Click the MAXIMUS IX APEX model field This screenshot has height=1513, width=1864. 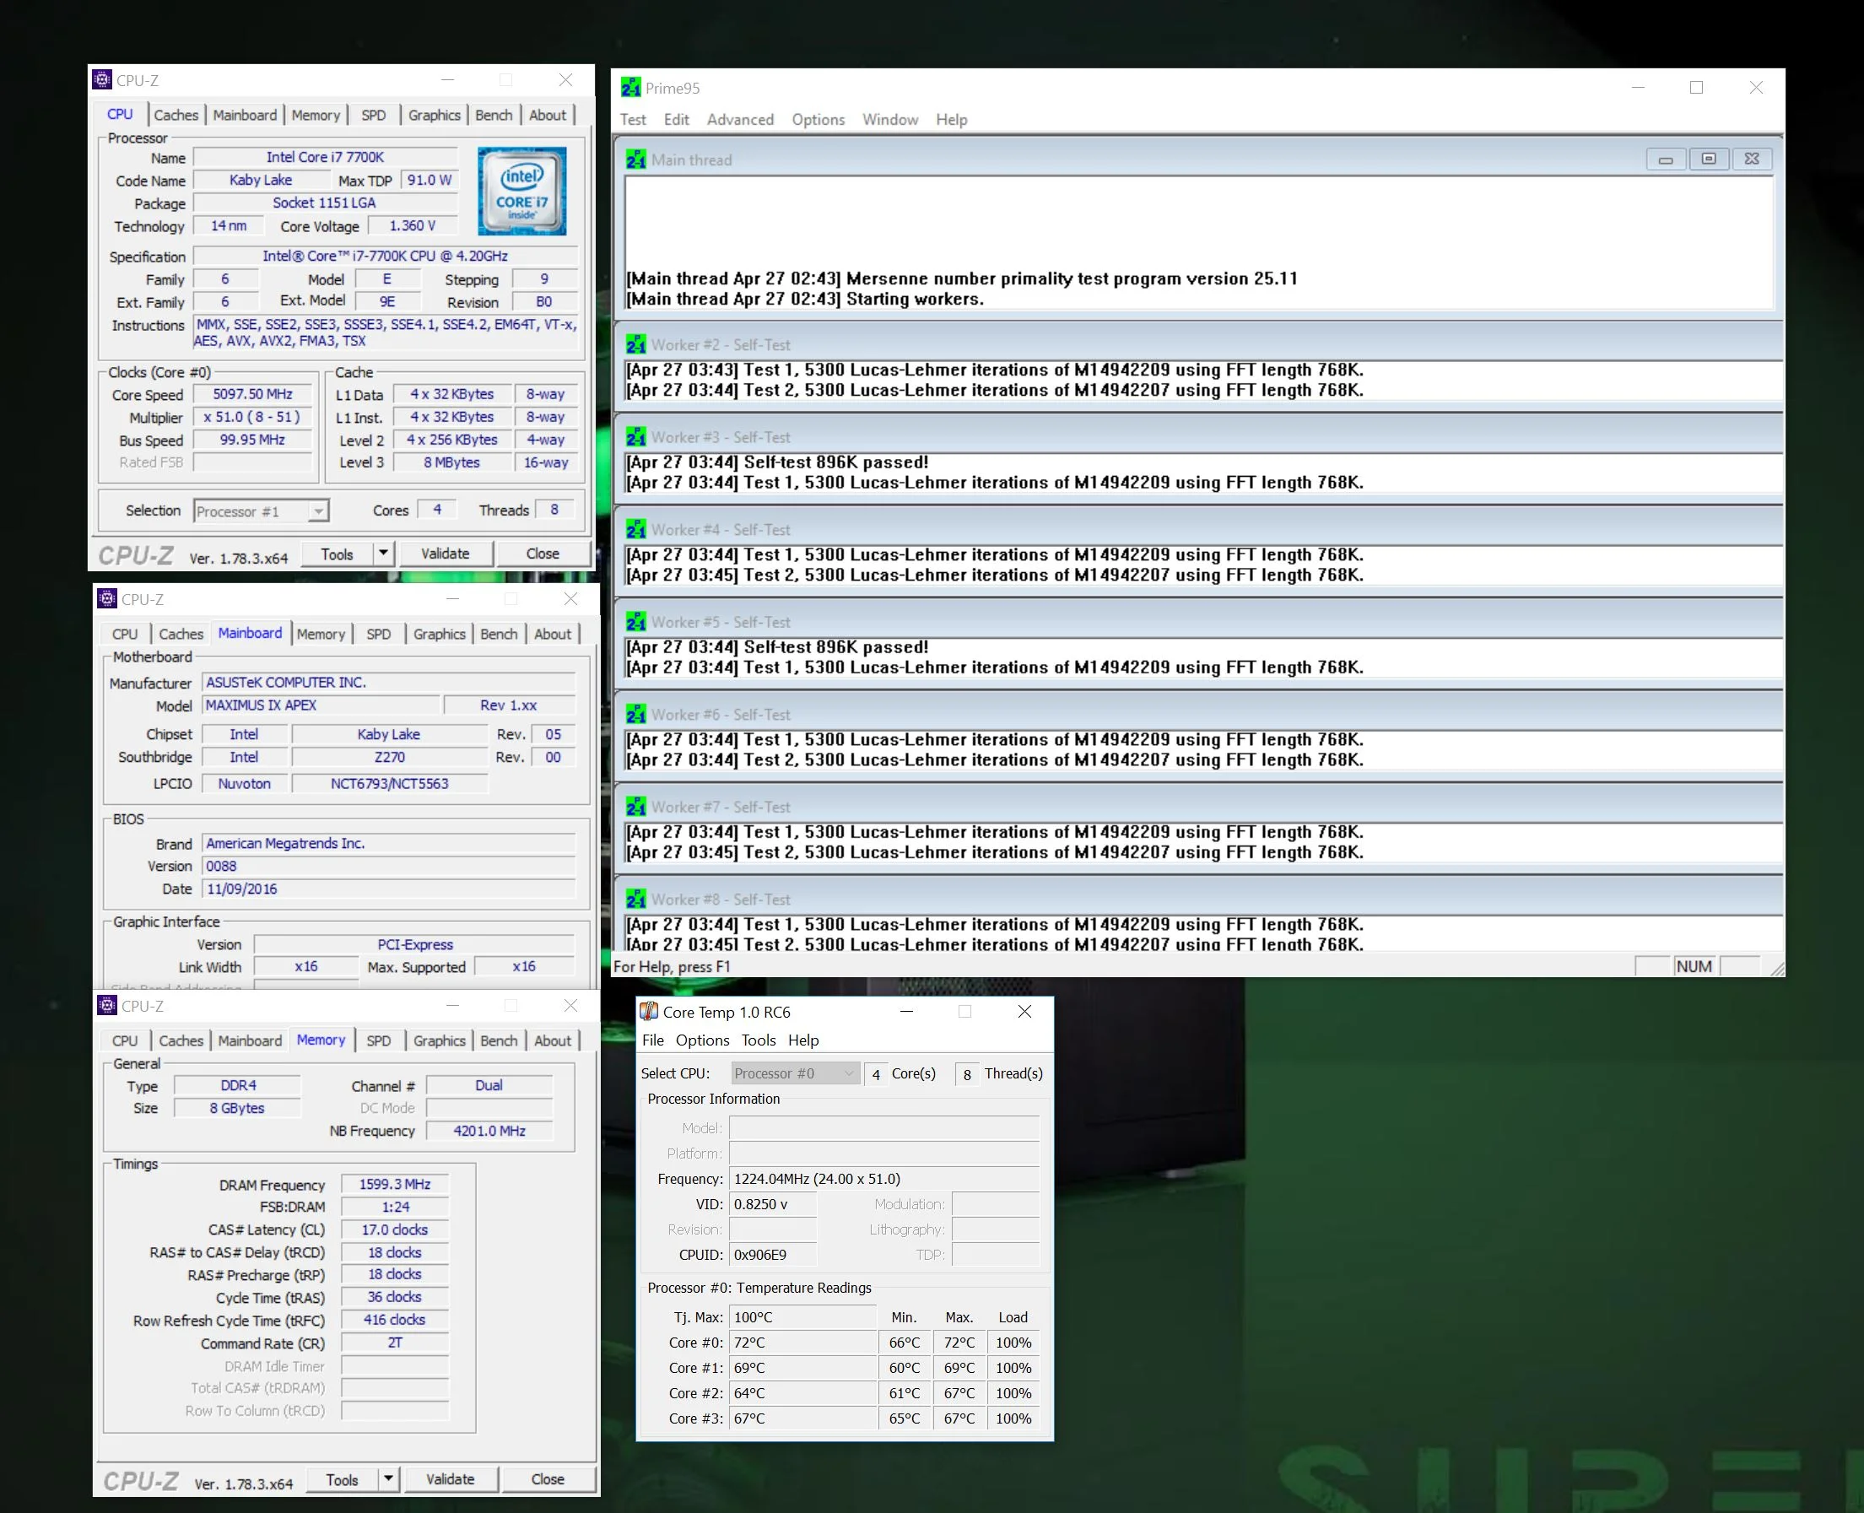click(321, 705)
